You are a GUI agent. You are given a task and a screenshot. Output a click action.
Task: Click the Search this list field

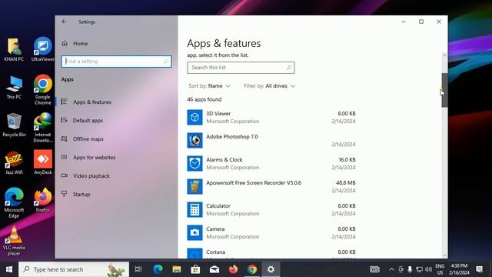(x=241, y=68)
